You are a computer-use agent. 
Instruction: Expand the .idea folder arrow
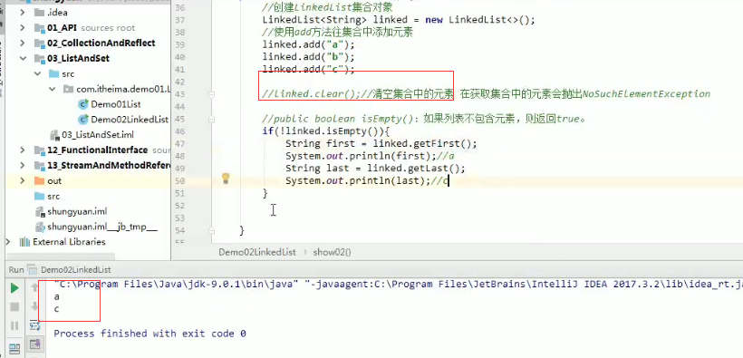23,13
